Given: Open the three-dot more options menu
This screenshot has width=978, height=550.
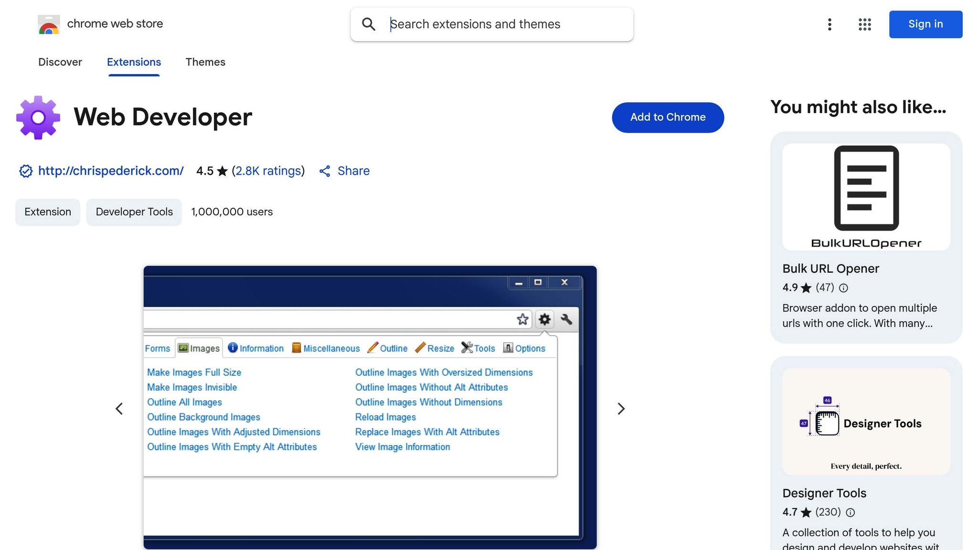Looking at the screenshot, I should coord(829,24).
